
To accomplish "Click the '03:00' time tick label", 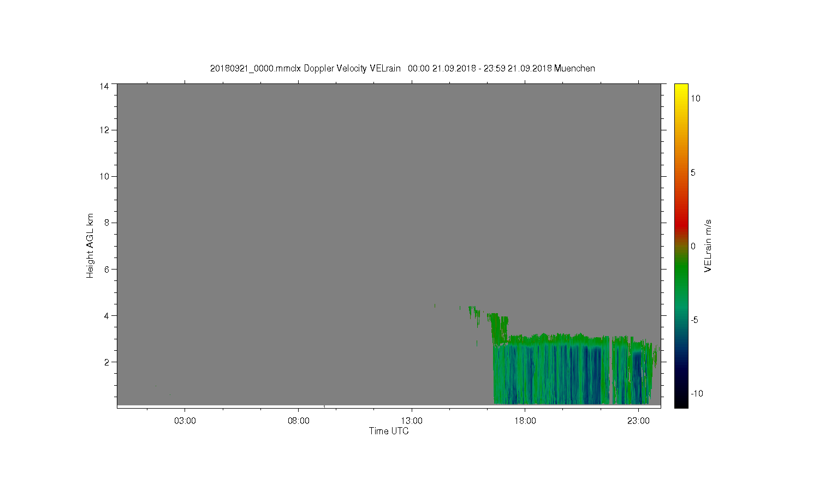I will (185, 421).
